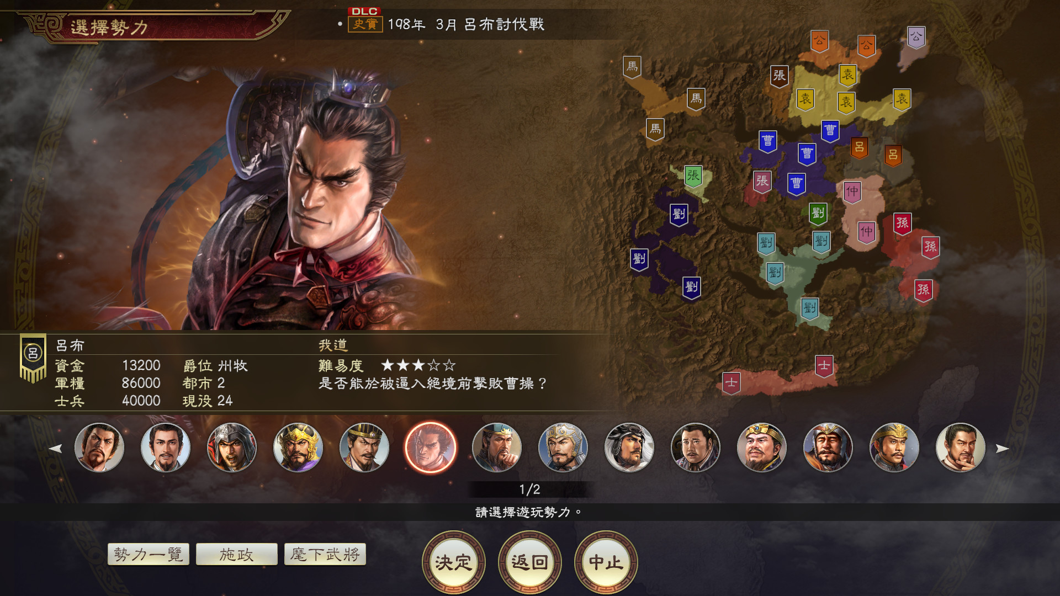Viewport: 1060px width, 596px height.
Task: Show the next ruler portraits with right arrow
Action: (1002, 448)
